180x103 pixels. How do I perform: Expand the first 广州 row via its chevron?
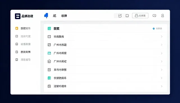point(161,45)
